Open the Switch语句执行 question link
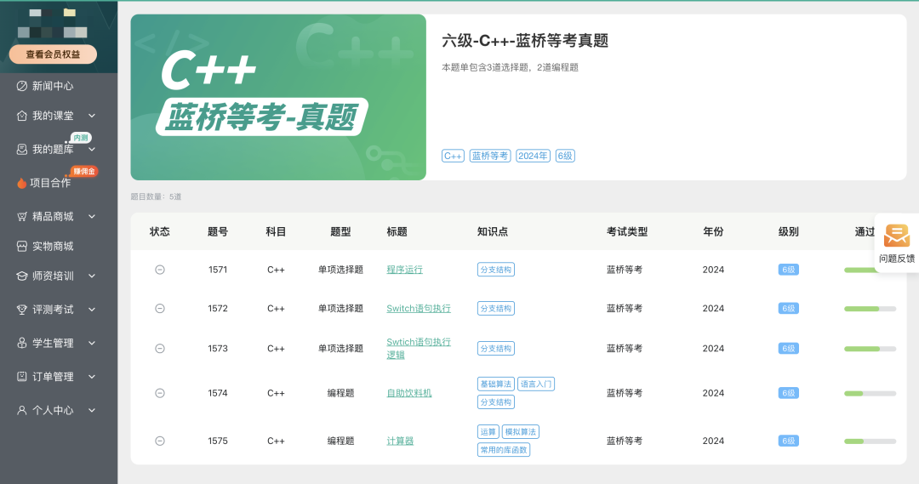The image size is (919, 484). [419, 308]
